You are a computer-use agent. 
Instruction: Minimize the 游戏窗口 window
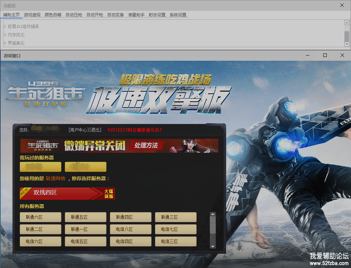tap(308, 55)
